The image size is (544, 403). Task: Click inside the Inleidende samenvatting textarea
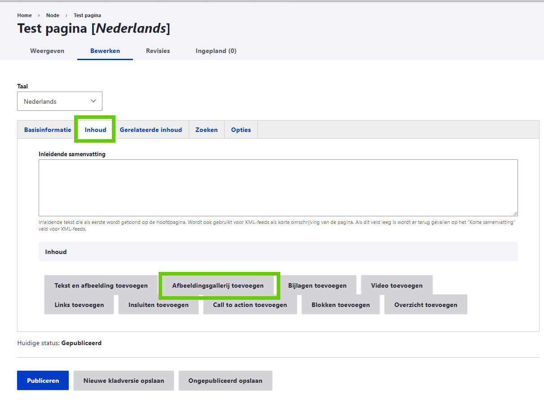click(278, 188)
